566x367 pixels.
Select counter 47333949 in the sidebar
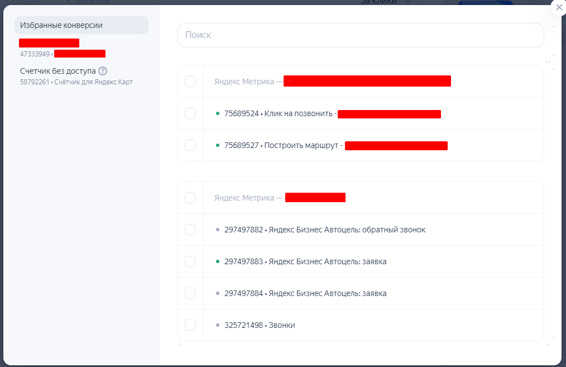point(61,49)
